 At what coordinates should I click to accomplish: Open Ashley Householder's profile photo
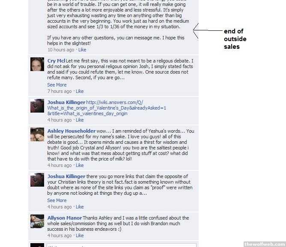pos(37,134)
